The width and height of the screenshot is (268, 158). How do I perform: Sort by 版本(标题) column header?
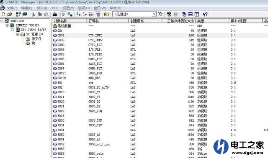pyautogui.click(x=245, y=21)
